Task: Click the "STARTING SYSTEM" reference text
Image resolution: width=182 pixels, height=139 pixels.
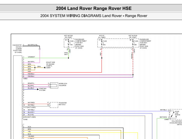Action: [x=43, y=89]
